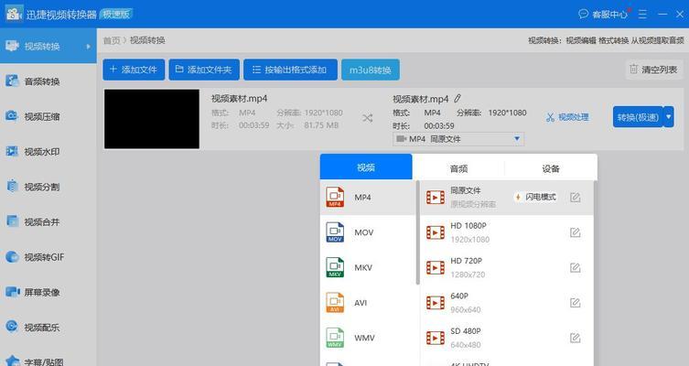The height and width of the screenshot is (366, 689).
Task: Switch to the 视频 format tab
Action: pos(366,167)
